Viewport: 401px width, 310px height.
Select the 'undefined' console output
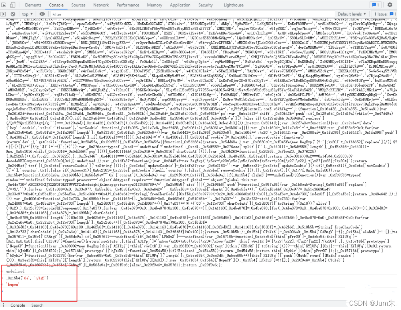[15, 271]
